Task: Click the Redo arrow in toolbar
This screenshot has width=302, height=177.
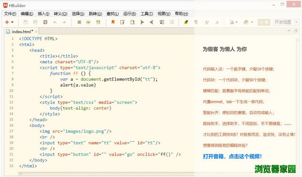Action: [64, 22]
